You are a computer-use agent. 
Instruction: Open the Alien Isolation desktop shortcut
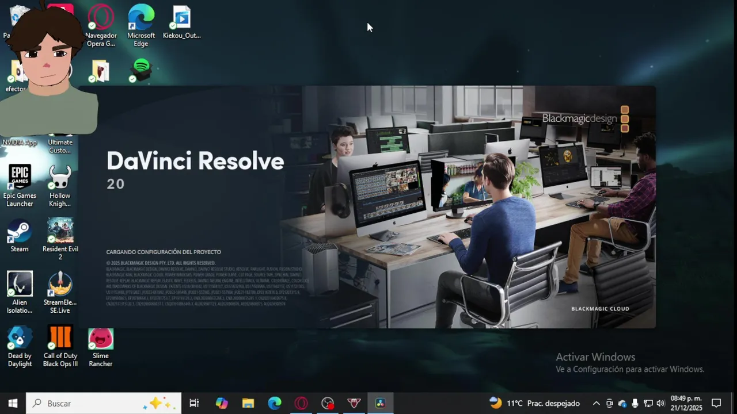coord(20,293)
